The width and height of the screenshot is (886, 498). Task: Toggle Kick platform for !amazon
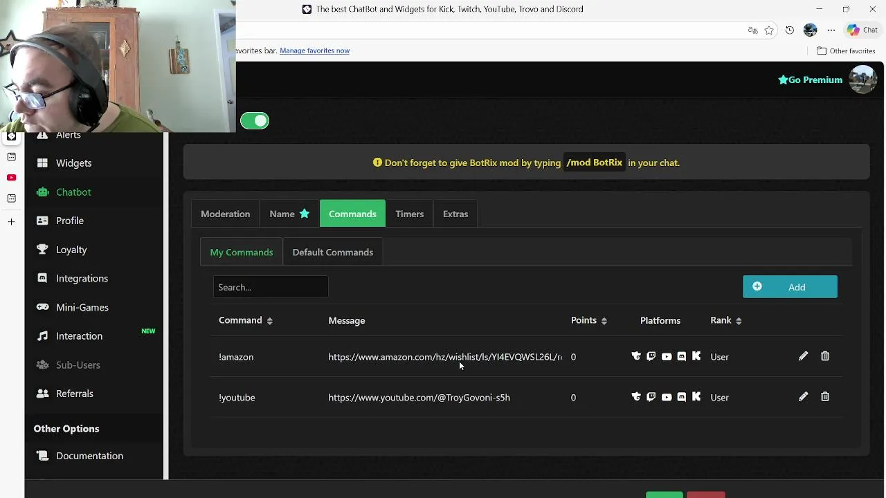(696, 356)
